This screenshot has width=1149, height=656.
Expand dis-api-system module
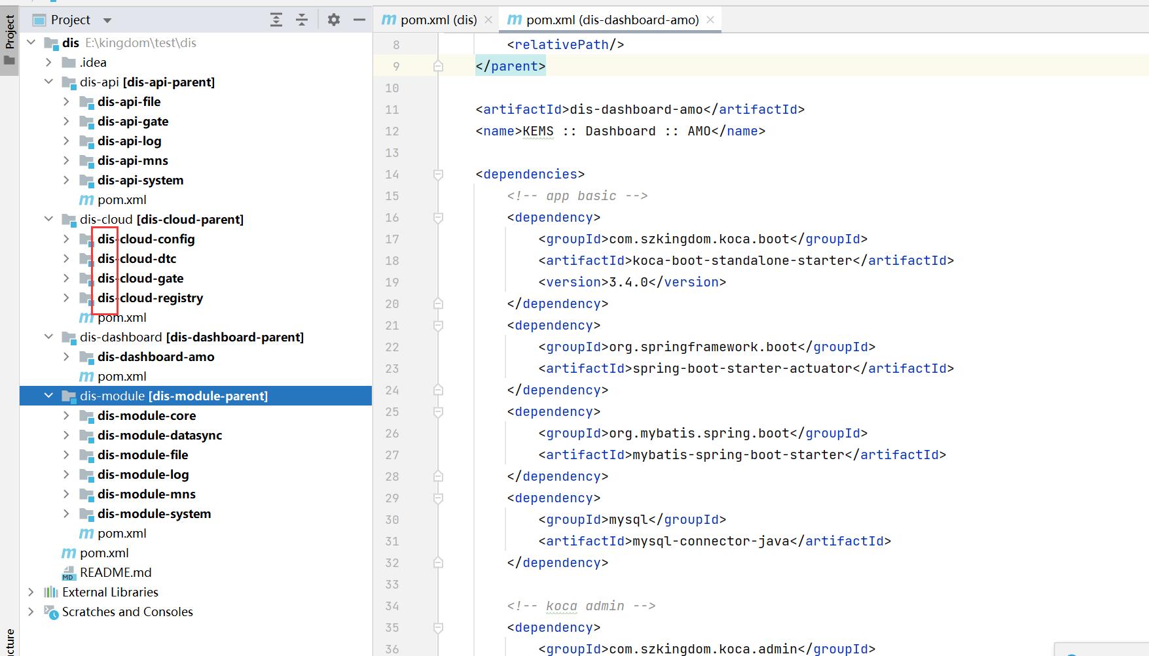pos(66,180)
